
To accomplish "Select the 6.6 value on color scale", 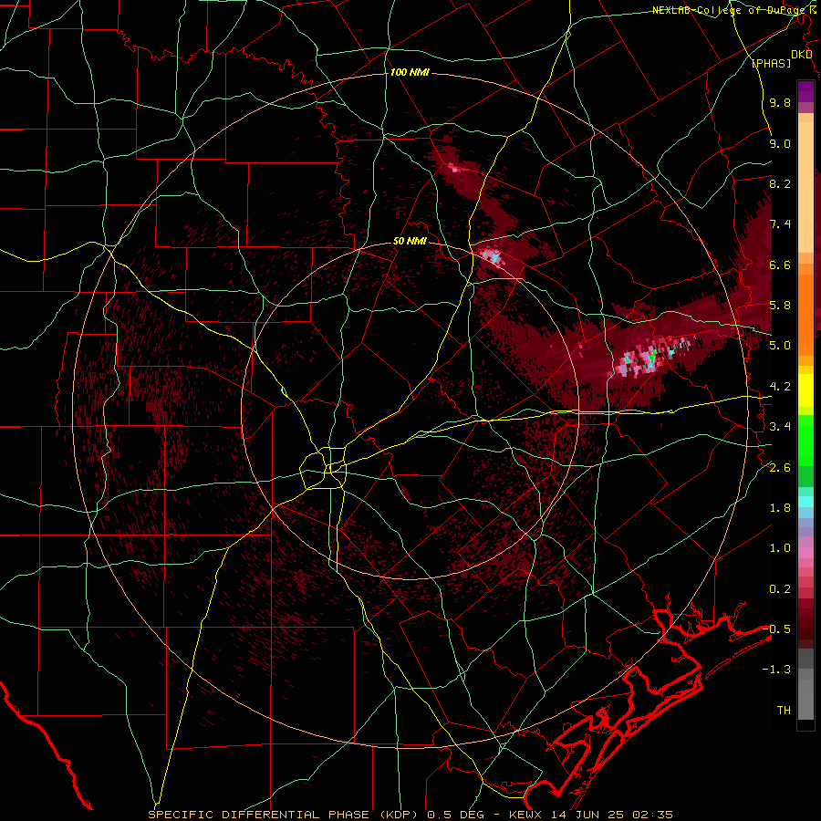I will click(x=780, y=265).
